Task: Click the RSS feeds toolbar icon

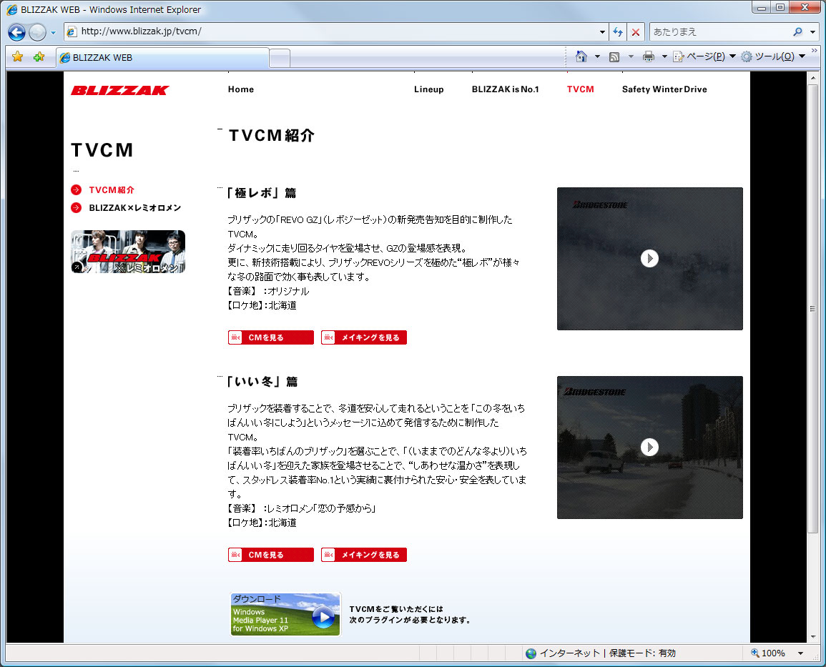Action: click(614, 57)
